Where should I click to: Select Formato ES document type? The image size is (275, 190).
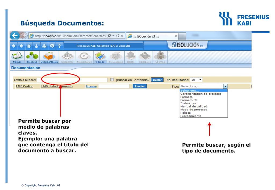tap(204, 100)
